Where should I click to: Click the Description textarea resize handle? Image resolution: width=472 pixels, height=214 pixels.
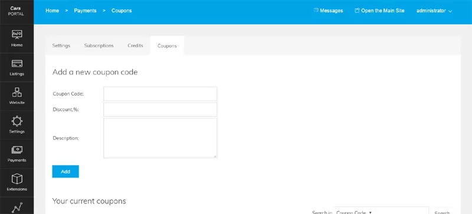point(215,156)
